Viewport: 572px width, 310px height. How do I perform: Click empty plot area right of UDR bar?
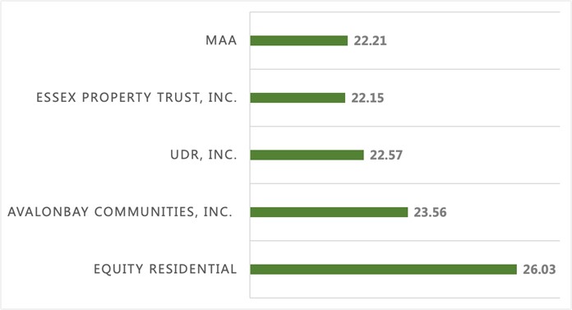tap(482, 155)
